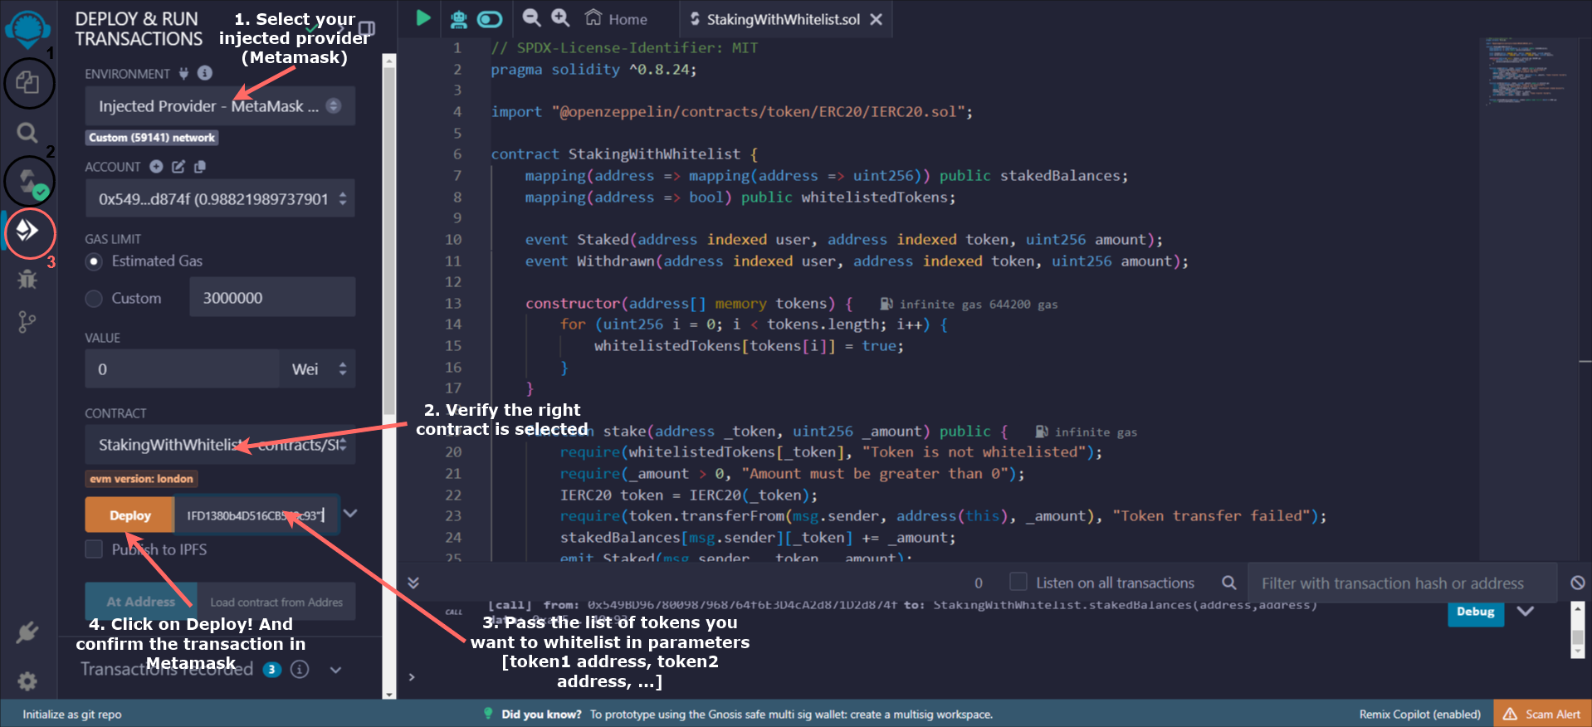Open the Debugger bug icon
The width and height of the screenshot is (1592, 727).
tap(27, 279)
